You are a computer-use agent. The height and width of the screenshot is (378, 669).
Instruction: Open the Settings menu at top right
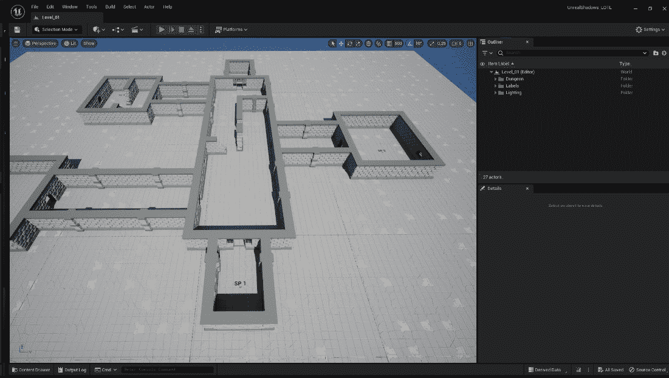pyautogui.click(x=650, y=29)
